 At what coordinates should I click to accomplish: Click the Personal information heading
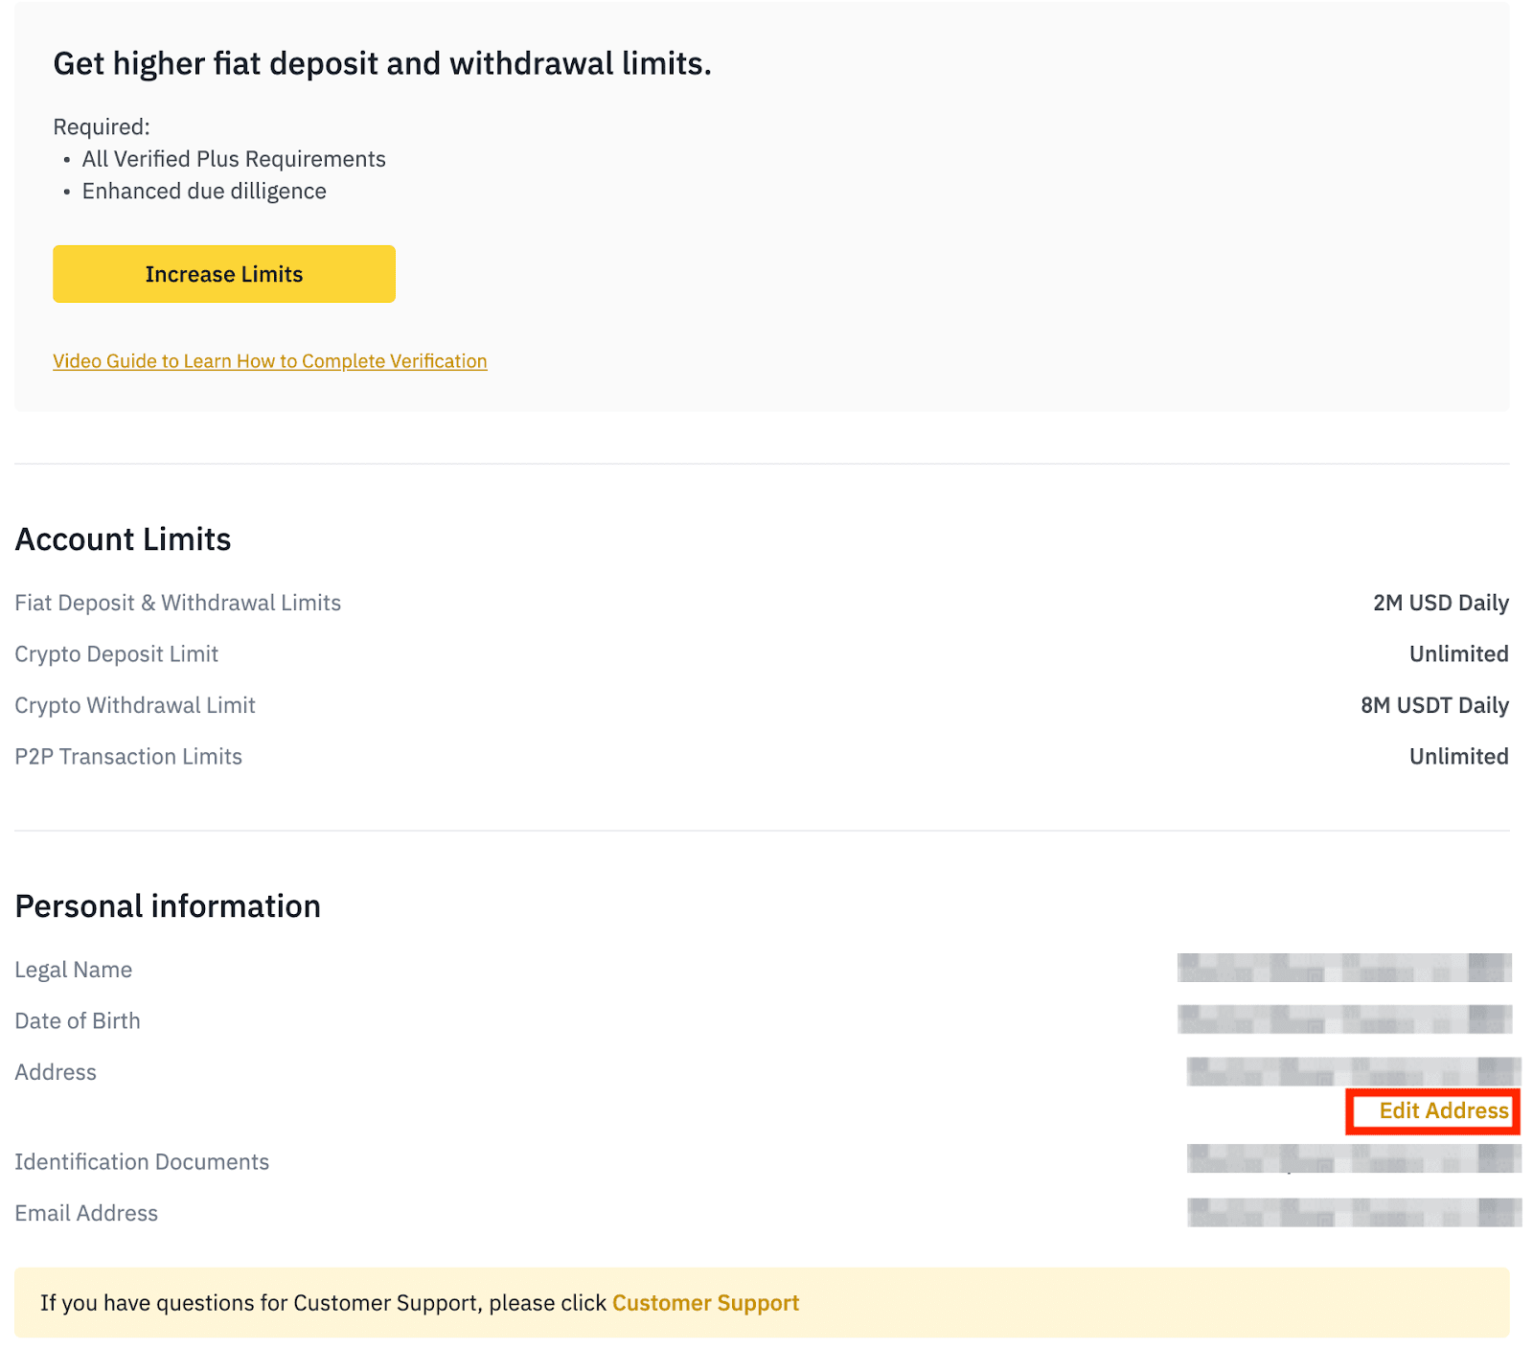coord(168,906)
